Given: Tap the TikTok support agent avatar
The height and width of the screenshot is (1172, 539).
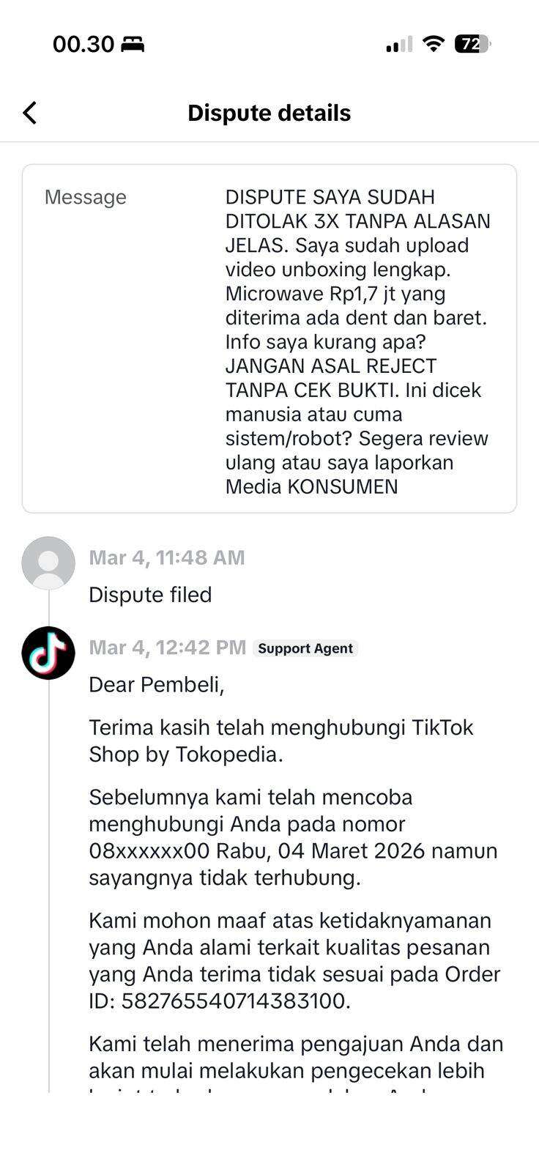Looking at the screenshot, I should click(48, 653).
